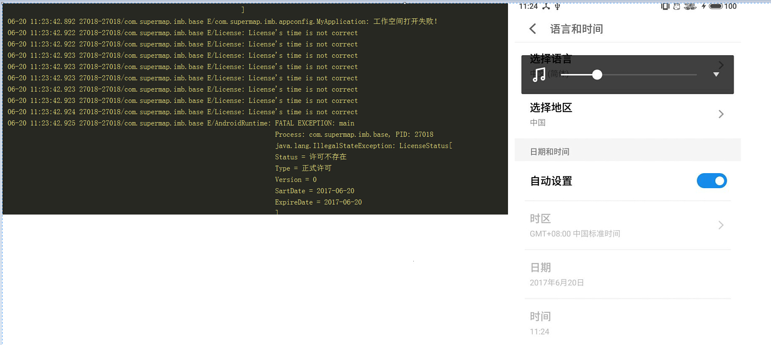The width and height of the screenshot is (771, 345).
Task: Tap the three-node share icon in status bar
Action: (547, 6)
